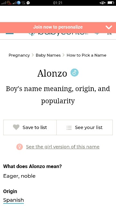Open the Pregnancy breadcrumb

point(19,55)
